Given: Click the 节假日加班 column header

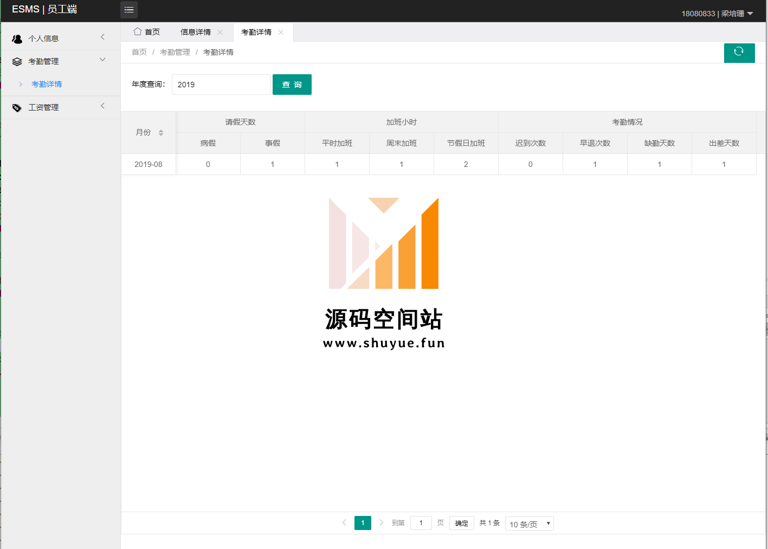Looking at the screenshot, I should (x=466, y=144).
